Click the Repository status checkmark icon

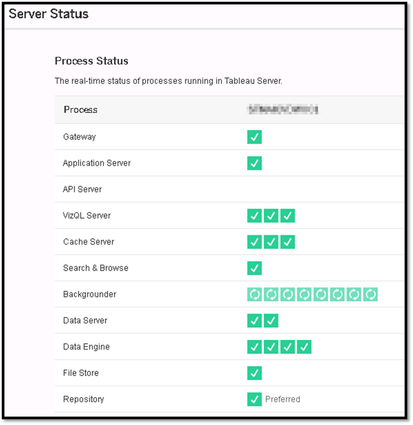click(x=254, y=399)
